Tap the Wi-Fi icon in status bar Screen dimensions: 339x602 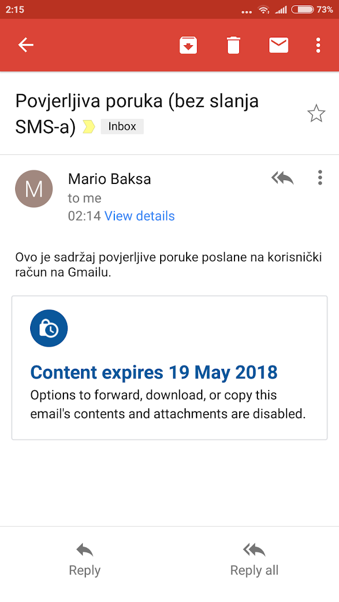coord(264,9)
